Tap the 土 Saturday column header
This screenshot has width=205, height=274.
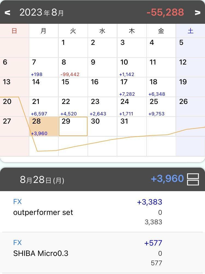pos(191,31)
